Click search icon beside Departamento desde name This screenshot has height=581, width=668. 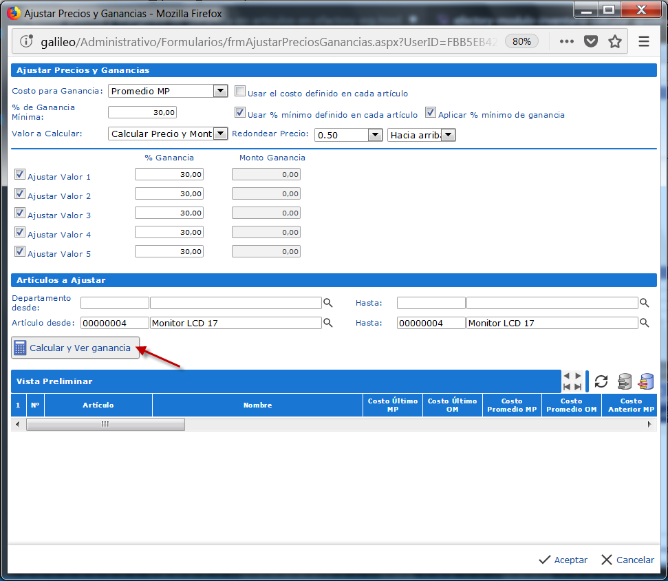[x=328, y=303]
